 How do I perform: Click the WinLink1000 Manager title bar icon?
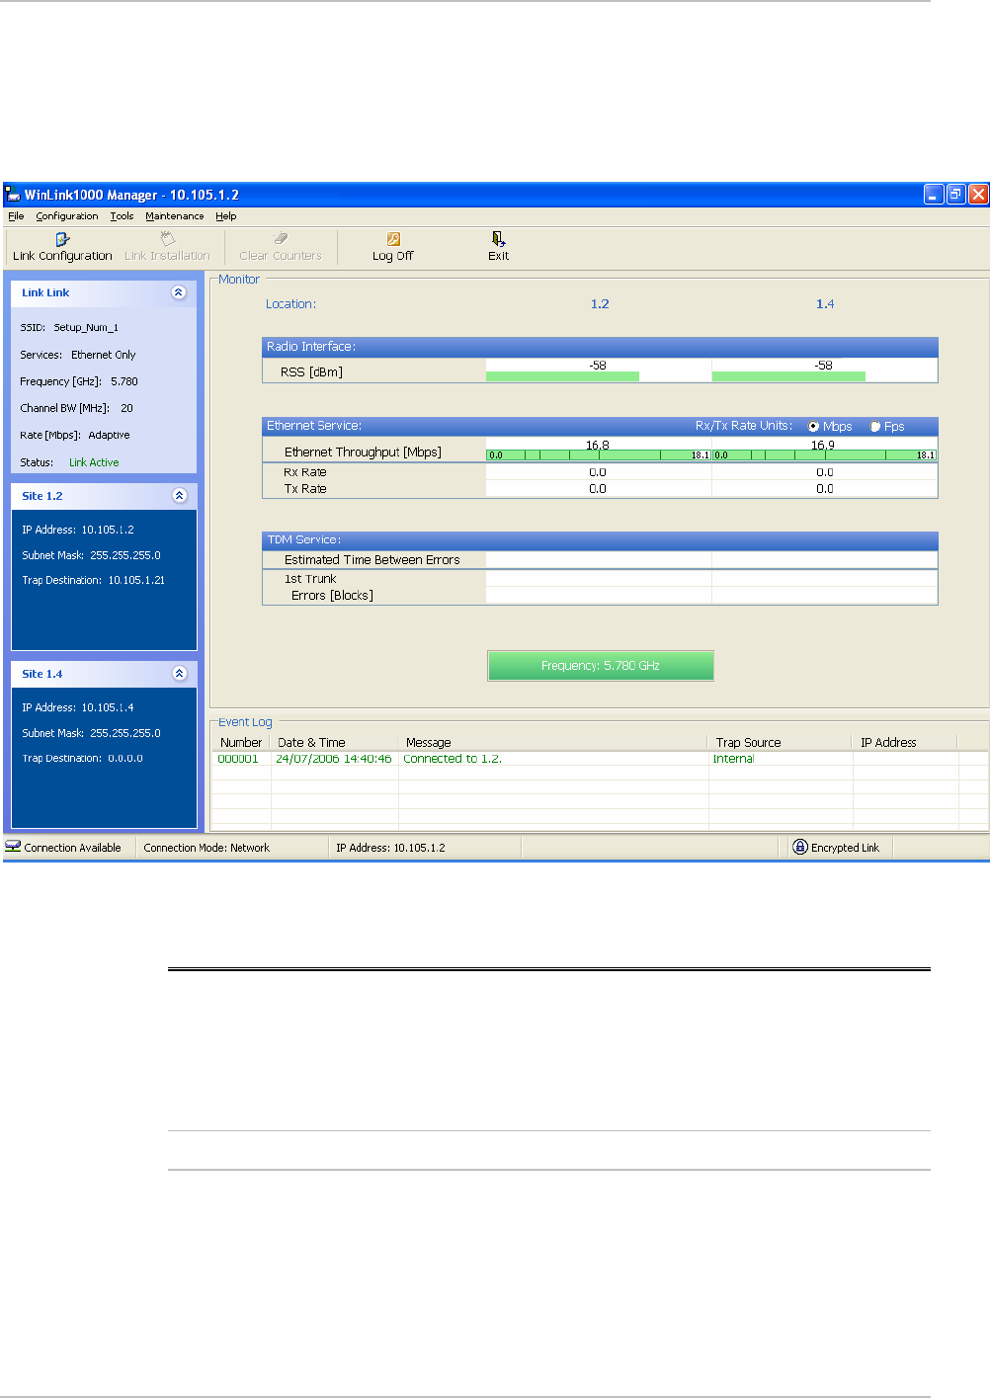click(13, 195)
